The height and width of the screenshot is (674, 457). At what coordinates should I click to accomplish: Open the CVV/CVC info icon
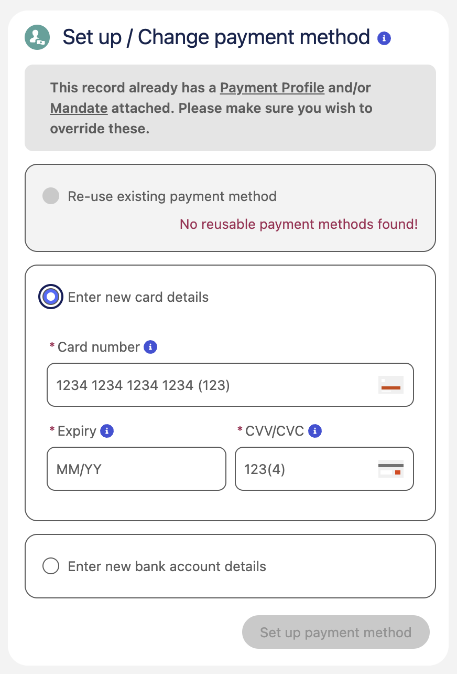315,431
